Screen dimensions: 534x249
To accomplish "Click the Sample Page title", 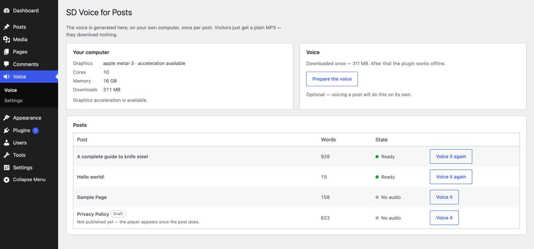I will click(92, 197).
